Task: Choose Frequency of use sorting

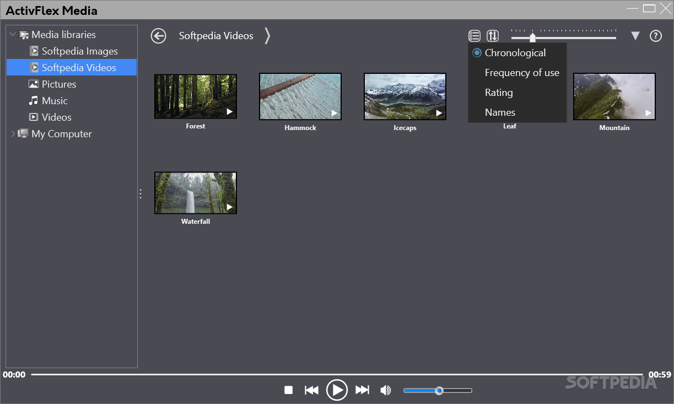Action: click(x=517, y=73)
